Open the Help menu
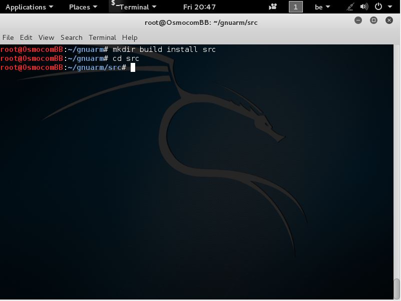 (130, 38)
